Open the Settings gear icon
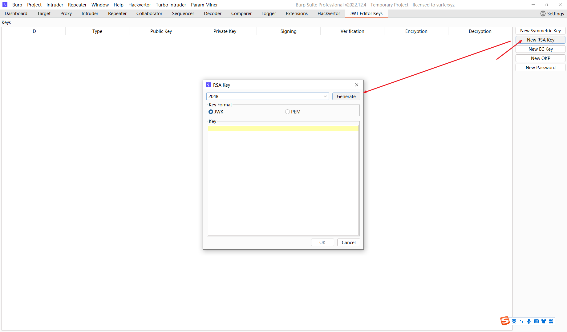 tap(543, 14)
